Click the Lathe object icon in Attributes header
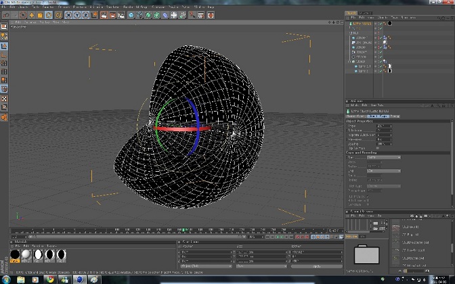 coord(348,112)
